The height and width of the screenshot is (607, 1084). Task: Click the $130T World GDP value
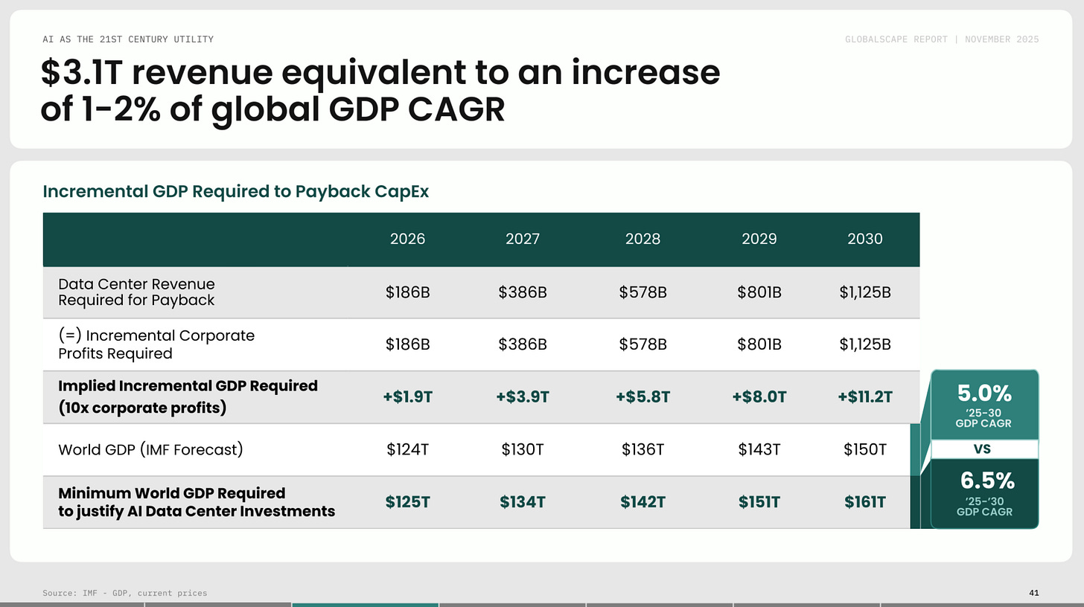click(523, 449)
